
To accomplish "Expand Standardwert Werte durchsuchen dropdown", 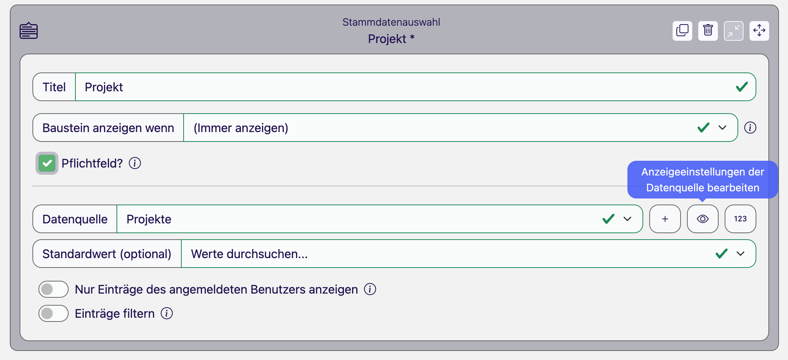I will pos(740,254).
